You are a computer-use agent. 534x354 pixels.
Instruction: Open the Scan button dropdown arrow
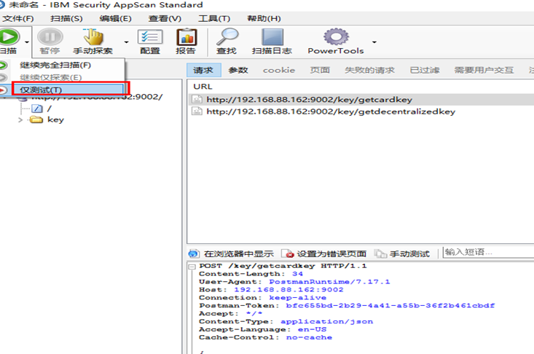27,42
